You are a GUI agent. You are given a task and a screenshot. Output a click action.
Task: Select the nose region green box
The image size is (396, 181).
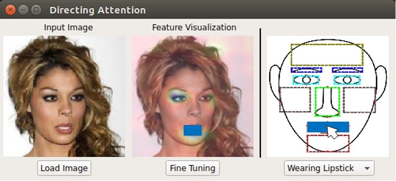(x=327, y=102)
